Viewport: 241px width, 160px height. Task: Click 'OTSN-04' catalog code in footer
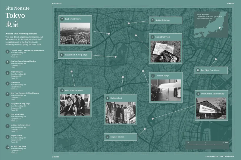coord(55,157)
